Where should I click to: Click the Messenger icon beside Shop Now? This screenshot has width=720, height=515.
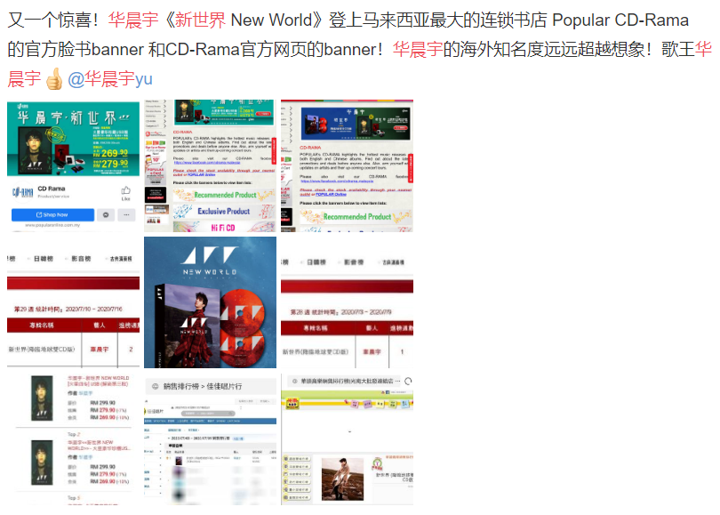(106, 214)
